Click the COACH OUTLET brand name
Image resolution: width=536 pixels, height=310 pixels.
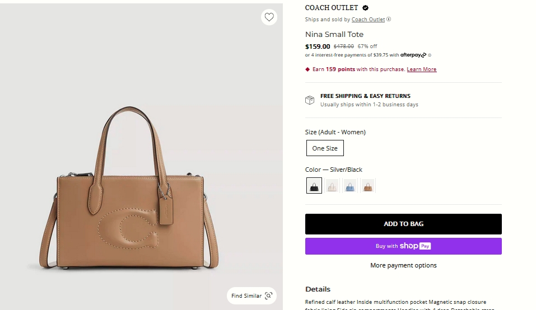(x=332, y=8)
